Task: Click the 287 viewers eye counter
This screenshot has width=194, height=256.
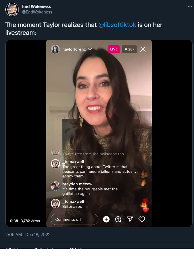Action: tap(129, 49)
